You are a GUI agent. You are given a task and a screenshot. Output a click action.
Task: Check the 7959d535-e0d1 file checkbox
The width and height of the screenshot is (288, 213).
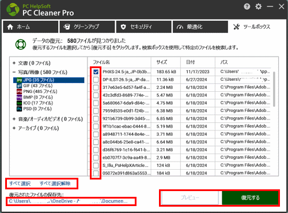96,111
